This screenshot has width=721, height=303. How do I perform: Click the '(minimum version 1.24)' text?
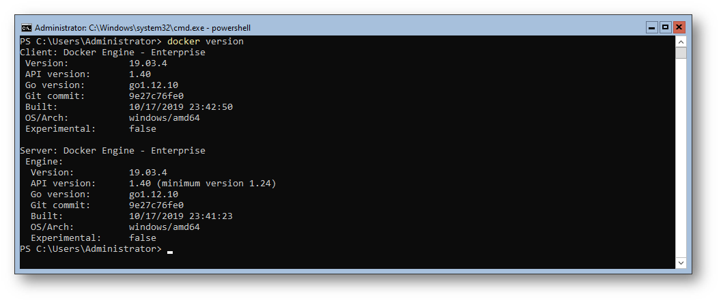(216, 184)
